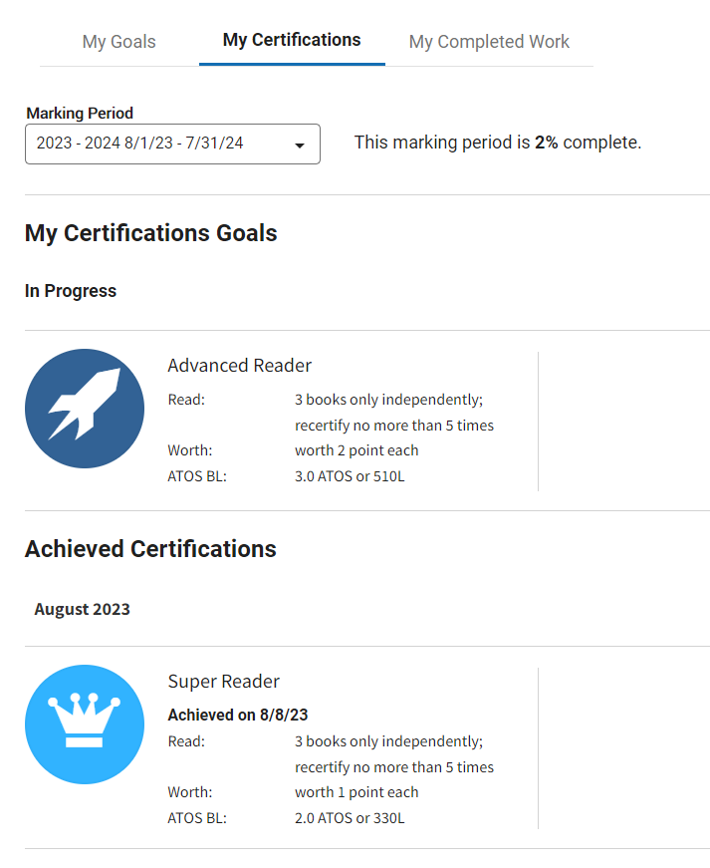Click the My Certifications Goals heading
The width and height of the screenshot is (710, 868).
pos(151,232)
